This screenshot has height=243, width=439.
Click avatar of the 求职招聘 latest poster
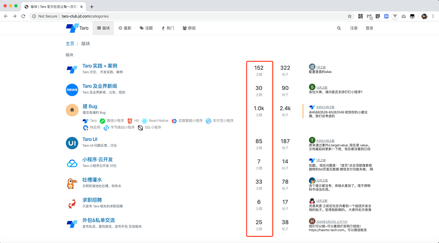312,201
